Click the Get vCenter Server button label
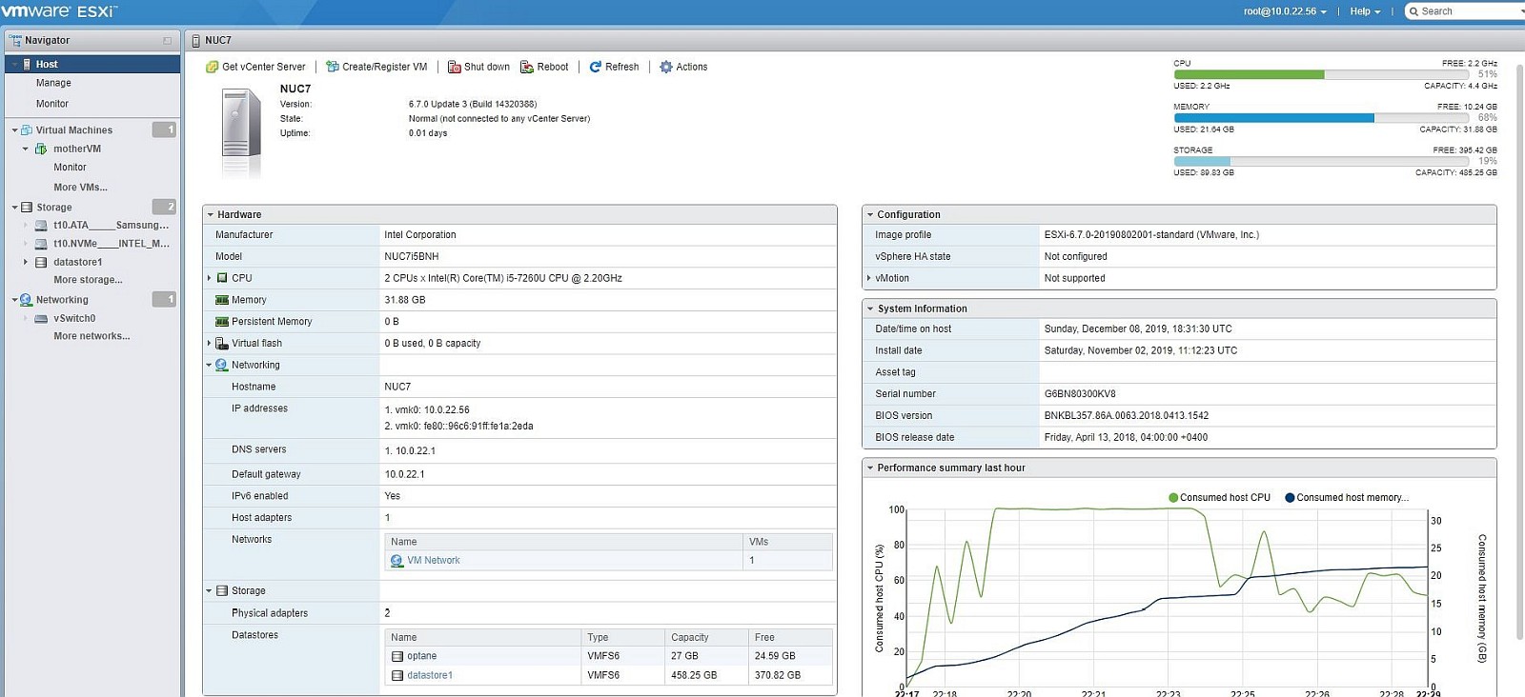 (264, 67)
